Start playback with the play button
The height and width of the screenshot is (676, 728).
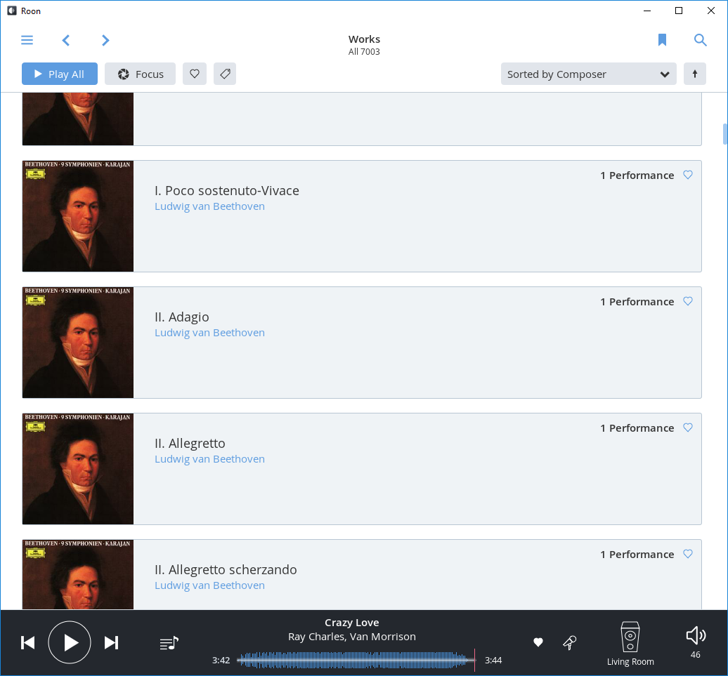[x=70, y=642]
